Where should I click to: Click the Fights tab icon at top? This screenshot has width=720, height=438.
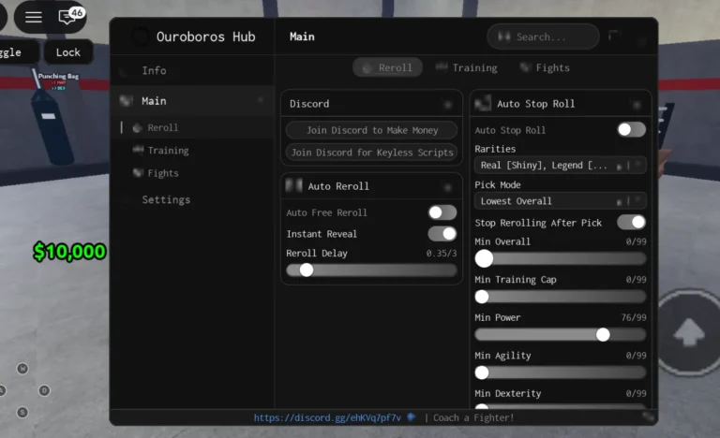525,67
